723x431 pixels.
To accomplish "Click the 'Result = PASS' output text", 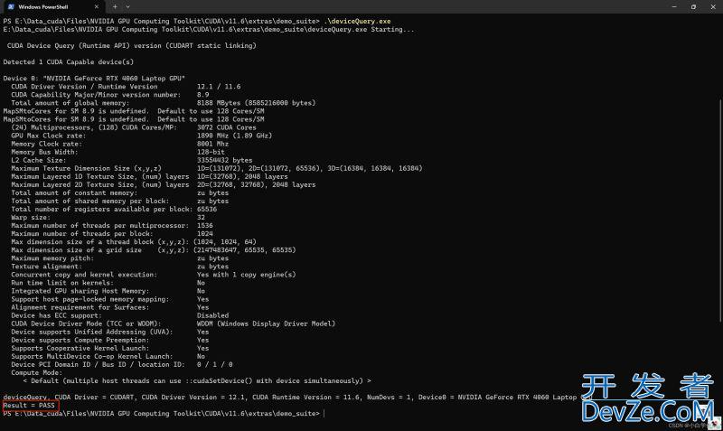I will 29,406.
